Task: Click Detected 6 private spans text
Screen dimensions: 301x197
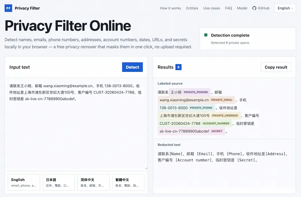Action: 230,43
